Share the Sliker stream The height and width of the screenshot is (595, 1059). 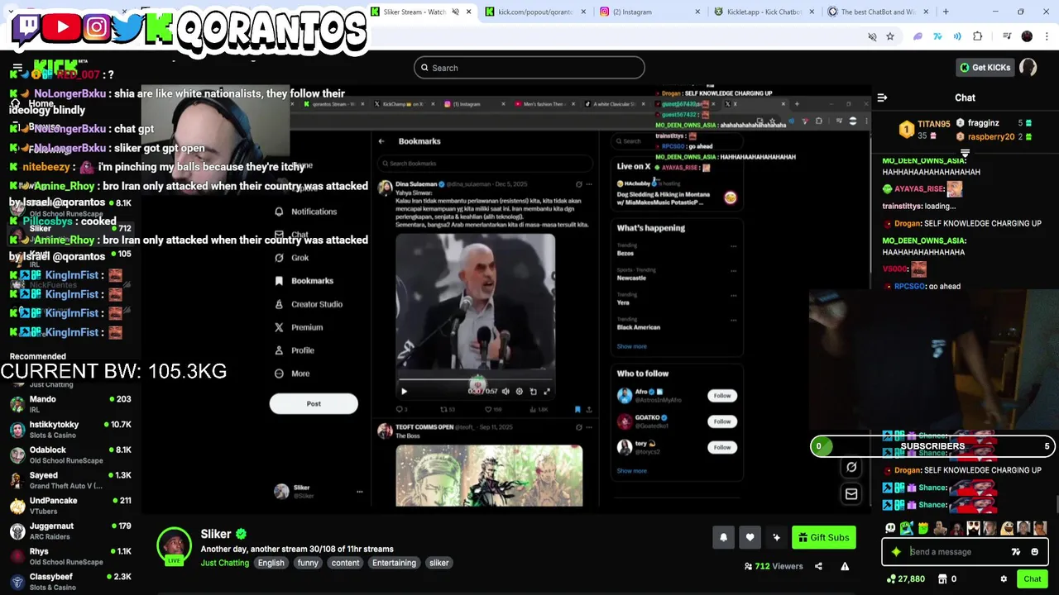[818, 566]
